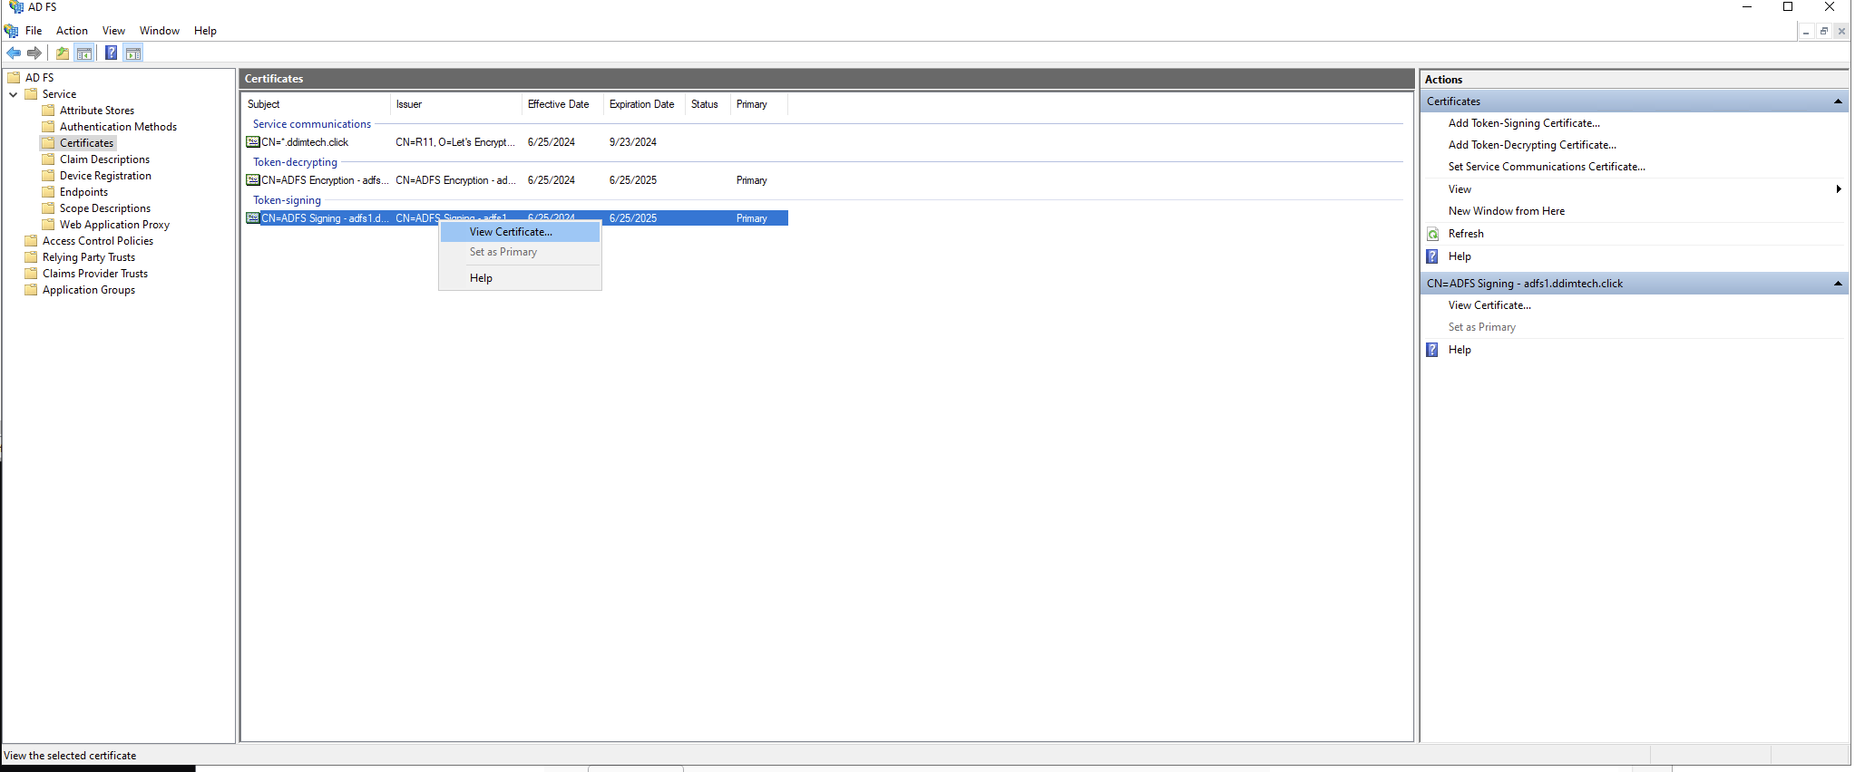
Task: Click Refresh in the Actions pane
Action: tap(1466, 234)
